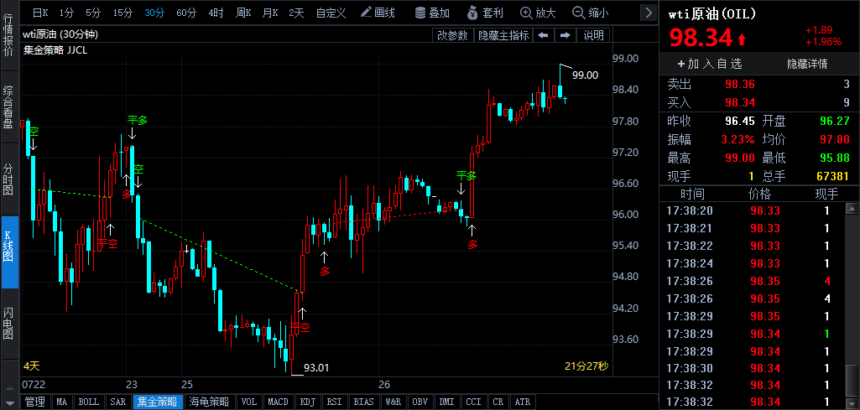Zoom in with 放大 magnifier
This screenshot has width=860, height=410.
pyautogui.click(x=538, y=13)
